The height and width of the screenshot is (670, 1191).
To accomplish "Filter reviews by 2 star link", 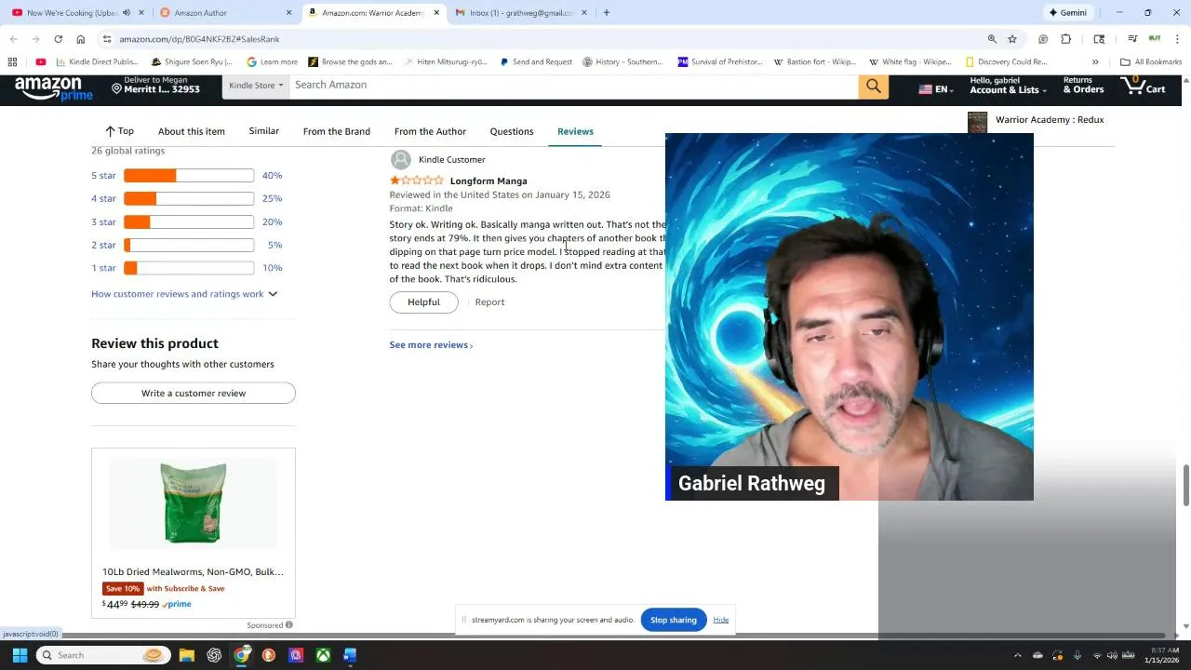I will tap(103, 246).
